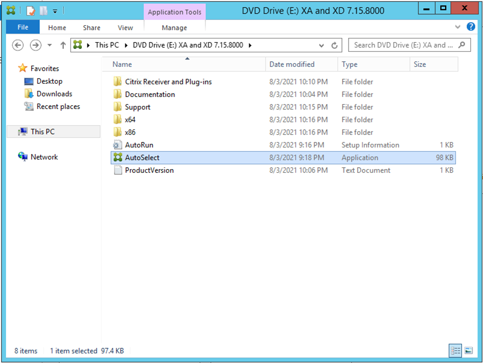Viewport: 483px width, 363px height.
Task: Open the Manage ribbon tab
Action: coord(174,28)
